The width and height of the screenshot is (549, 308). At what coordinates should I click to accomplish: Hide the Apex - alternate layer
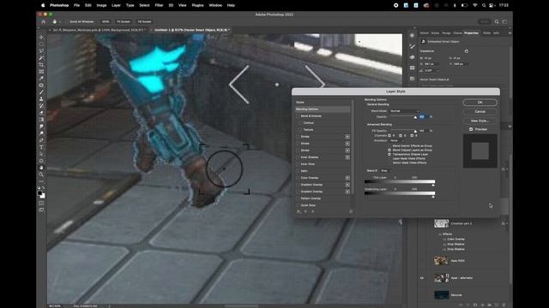click(x=422, y=278)
